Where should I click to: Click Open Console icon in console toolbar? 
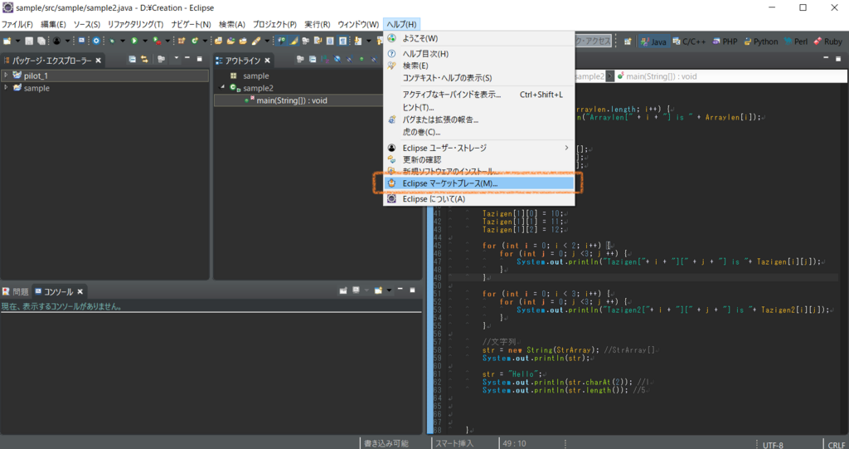[378, 290]
